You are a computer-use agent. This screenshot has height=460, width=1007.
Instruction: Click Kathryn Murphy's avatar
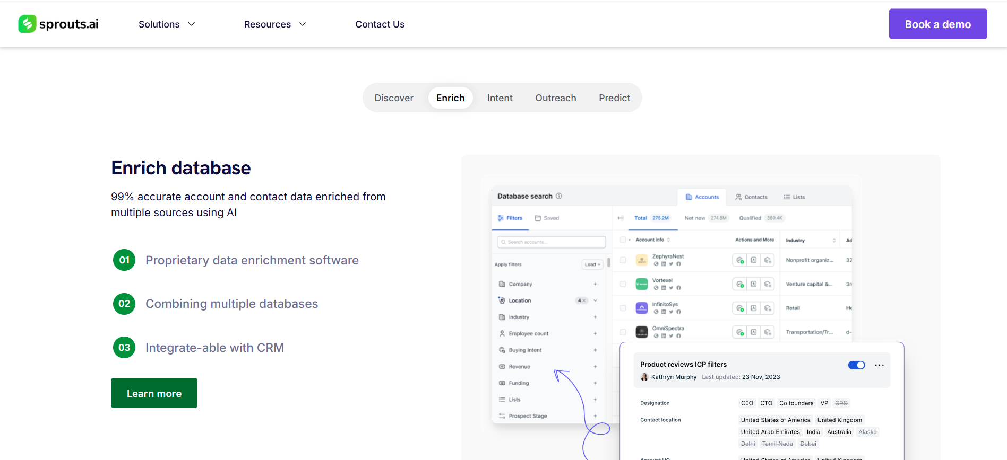pos(644,377)
